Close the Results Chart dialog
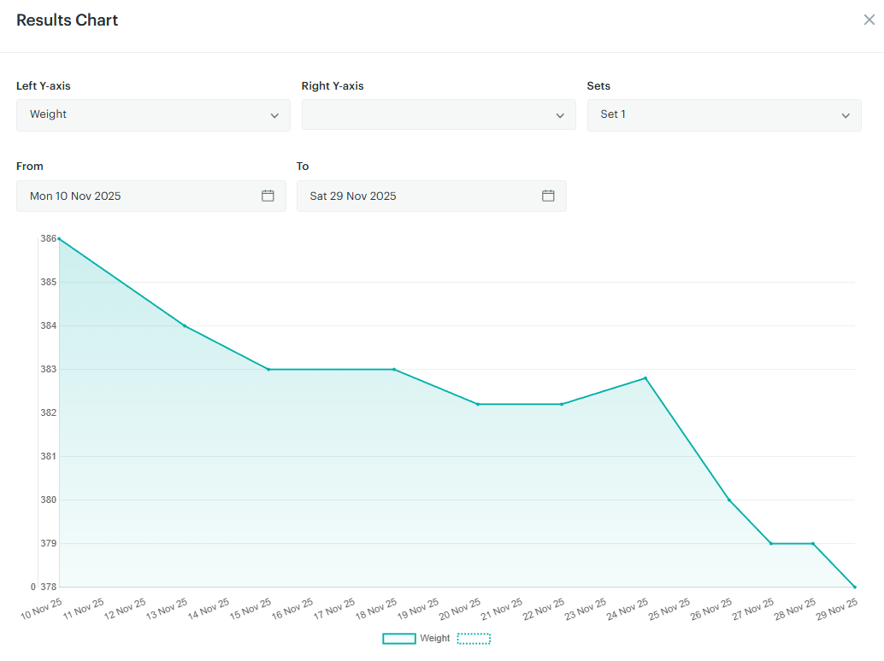Screen dimensions: 884x661 [x=869, y=20]
